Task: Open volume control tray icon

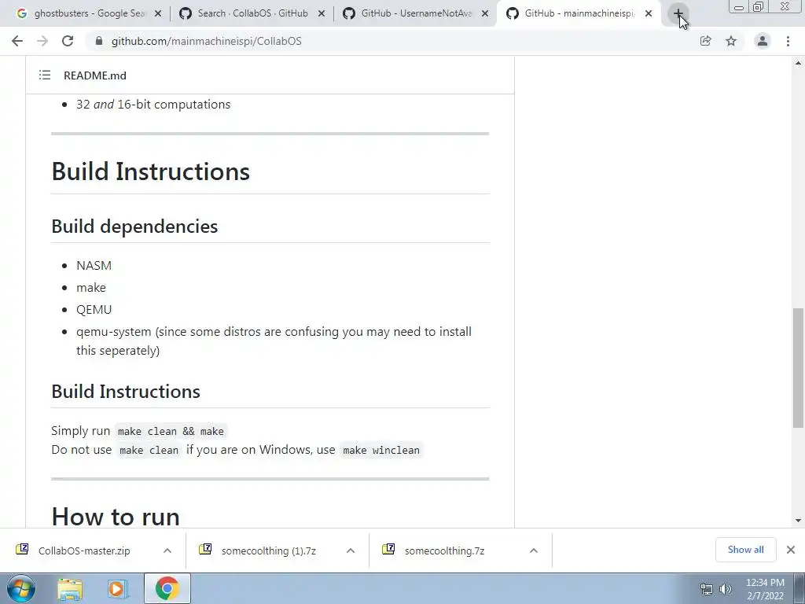Action: 726,589
